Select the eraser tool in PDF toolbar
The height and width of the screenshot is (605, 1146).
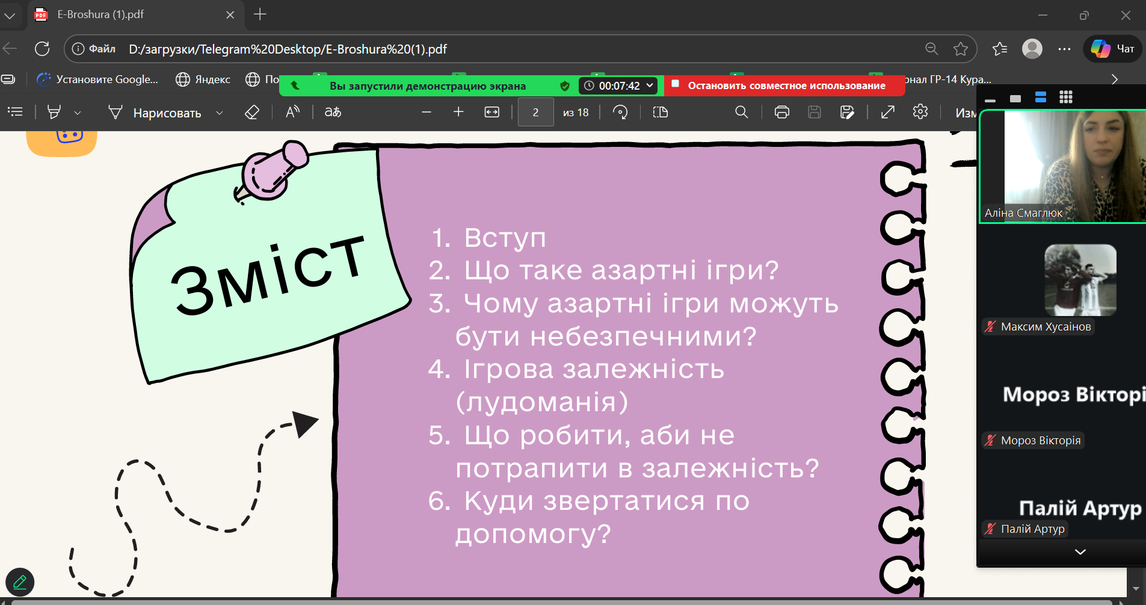coord(252,113)
